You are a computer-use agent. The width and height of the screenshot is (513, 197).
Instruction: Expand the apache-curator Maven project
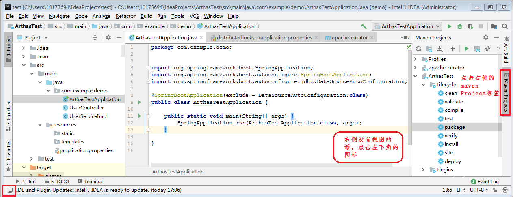(415, 68)
